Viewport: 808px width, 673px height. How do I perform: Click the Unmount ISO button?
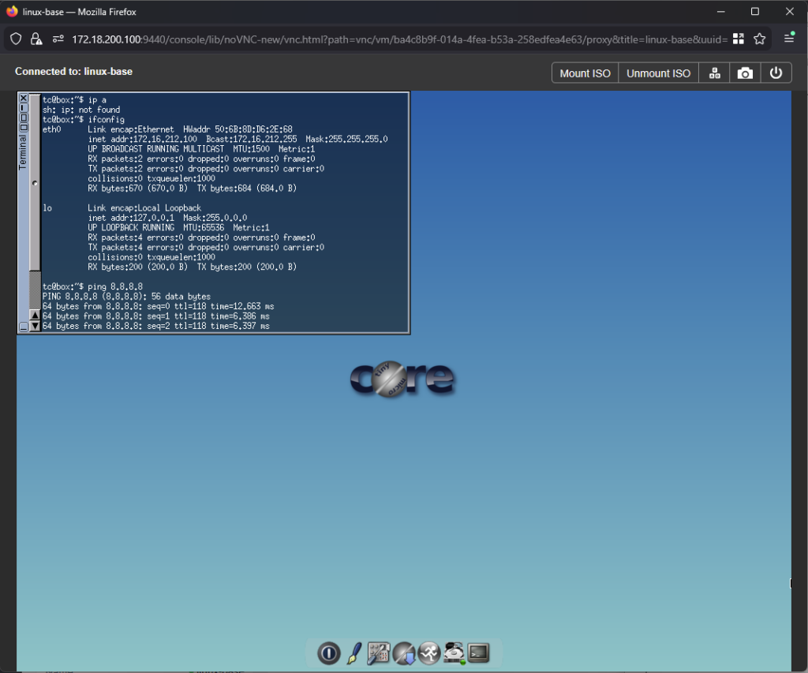pos(658,73)
